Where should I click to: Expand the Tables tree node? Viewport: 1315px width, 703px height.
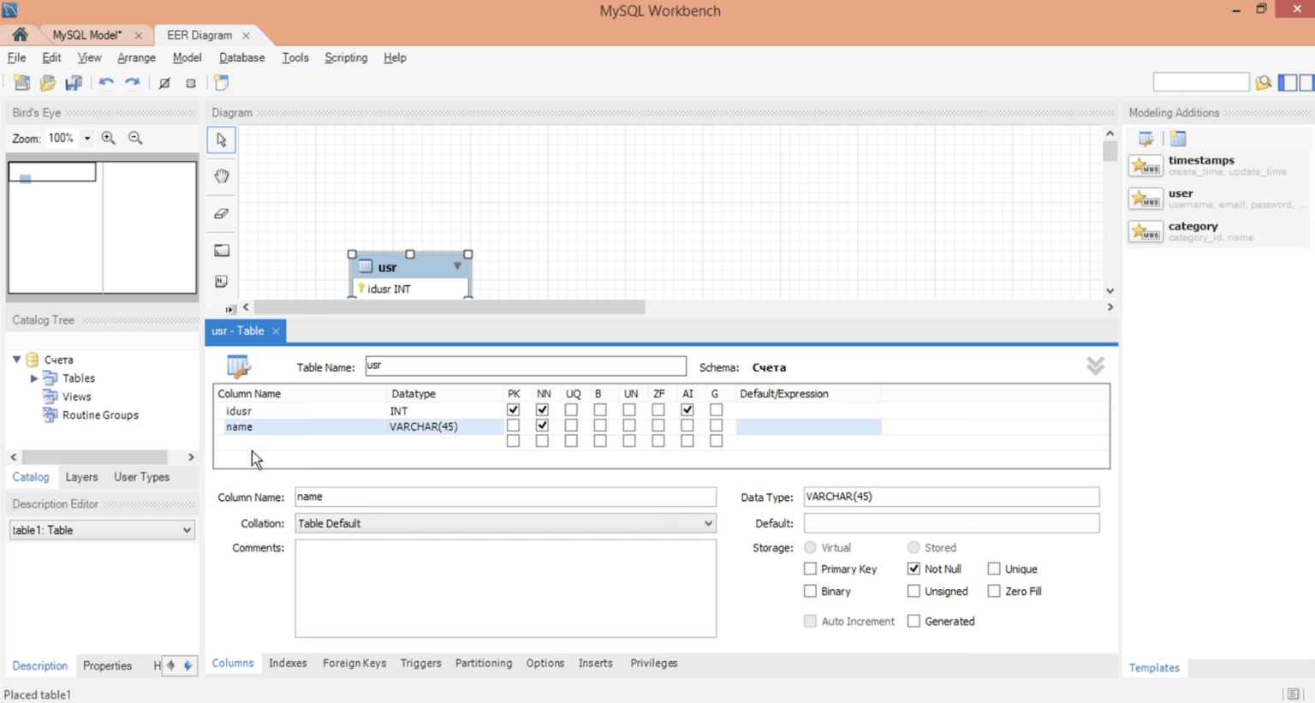[x=34, y=378]
